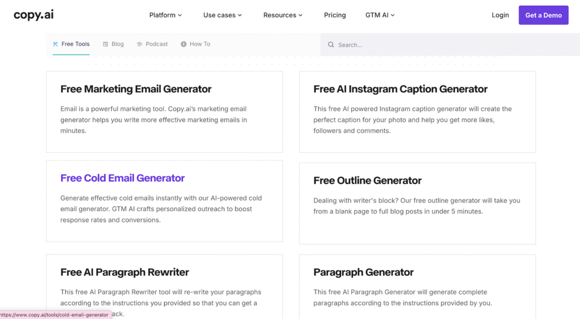Select the Free Outline Generator card
Image resolution: width=580 pixels, height=319 pixels.
tap(368, 181)
